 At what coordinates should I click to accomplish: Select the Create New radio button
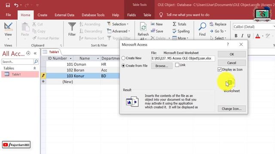pyautogui.click(x=123, y=58)
